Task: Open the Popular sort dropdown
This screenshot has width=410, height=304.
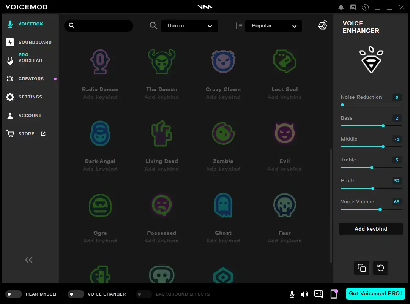Action: 273,26
